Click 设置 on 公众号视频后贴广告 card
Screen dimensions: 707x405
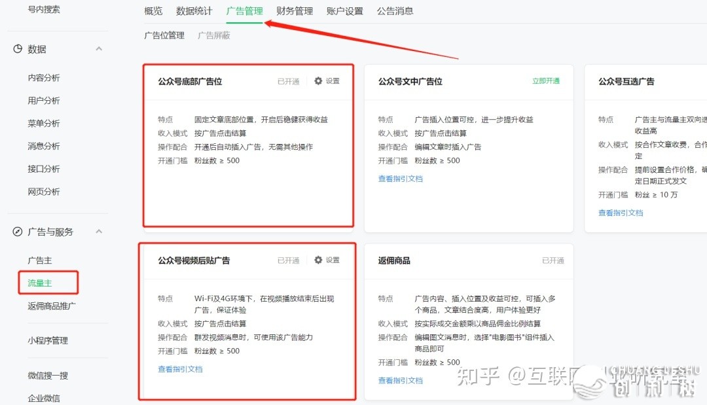(x=333, y=260)
